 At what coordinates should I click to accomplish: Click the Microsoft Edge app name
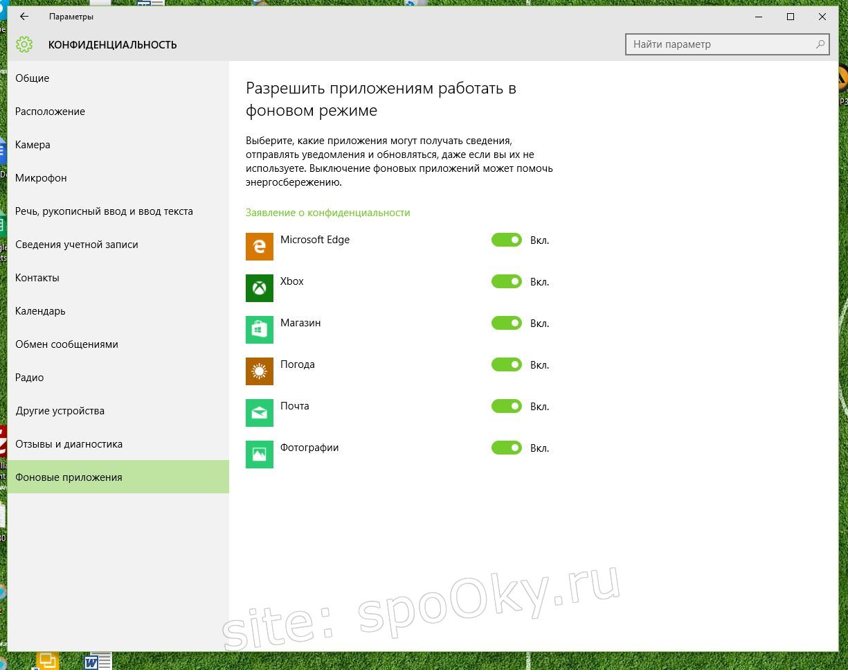pyautogui.click(x=315, y=240)
